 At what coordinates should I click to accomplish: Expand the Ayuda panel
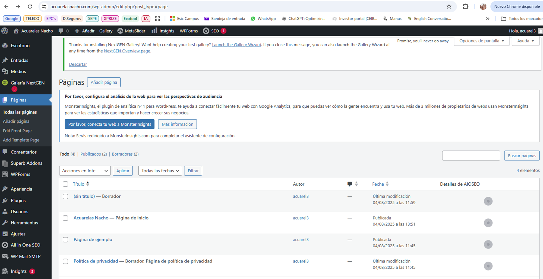(526, 41)
